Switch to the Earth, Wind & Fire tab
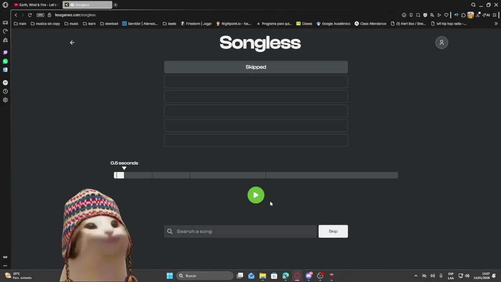Viewport: 501px width, 282px height. tap(36, 5)
